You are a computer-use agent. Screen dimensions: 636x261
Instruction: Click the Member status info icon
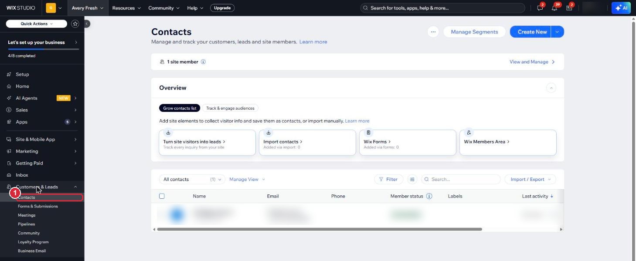[429, 196]
